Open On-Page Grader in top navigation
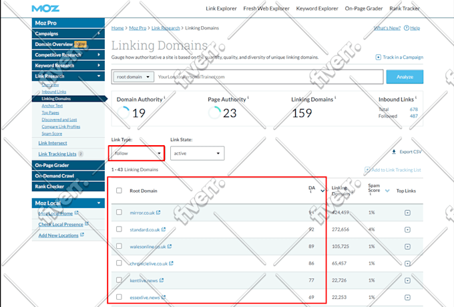 (x=364, y=9)
